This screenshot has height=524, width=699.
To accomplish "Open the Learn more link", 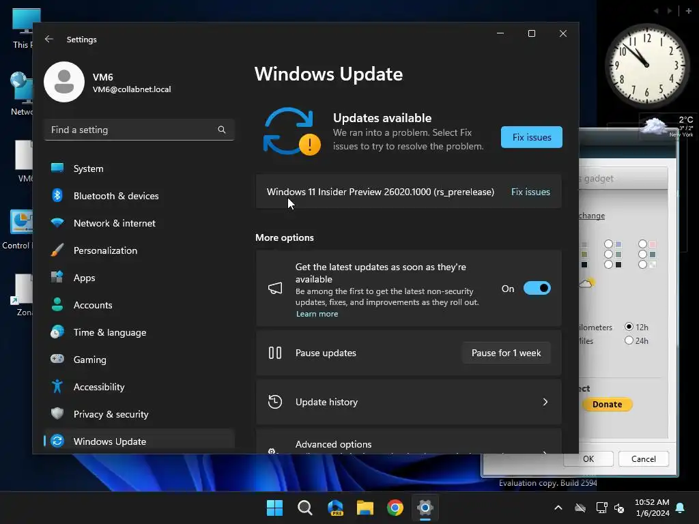I will tap(317, 314).
